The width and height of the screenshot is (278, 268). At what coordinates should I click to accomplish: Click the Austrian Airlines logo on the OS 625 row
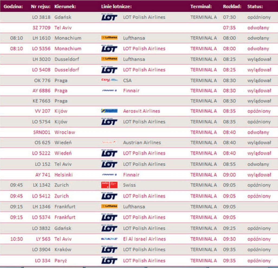tap(109, 142)
